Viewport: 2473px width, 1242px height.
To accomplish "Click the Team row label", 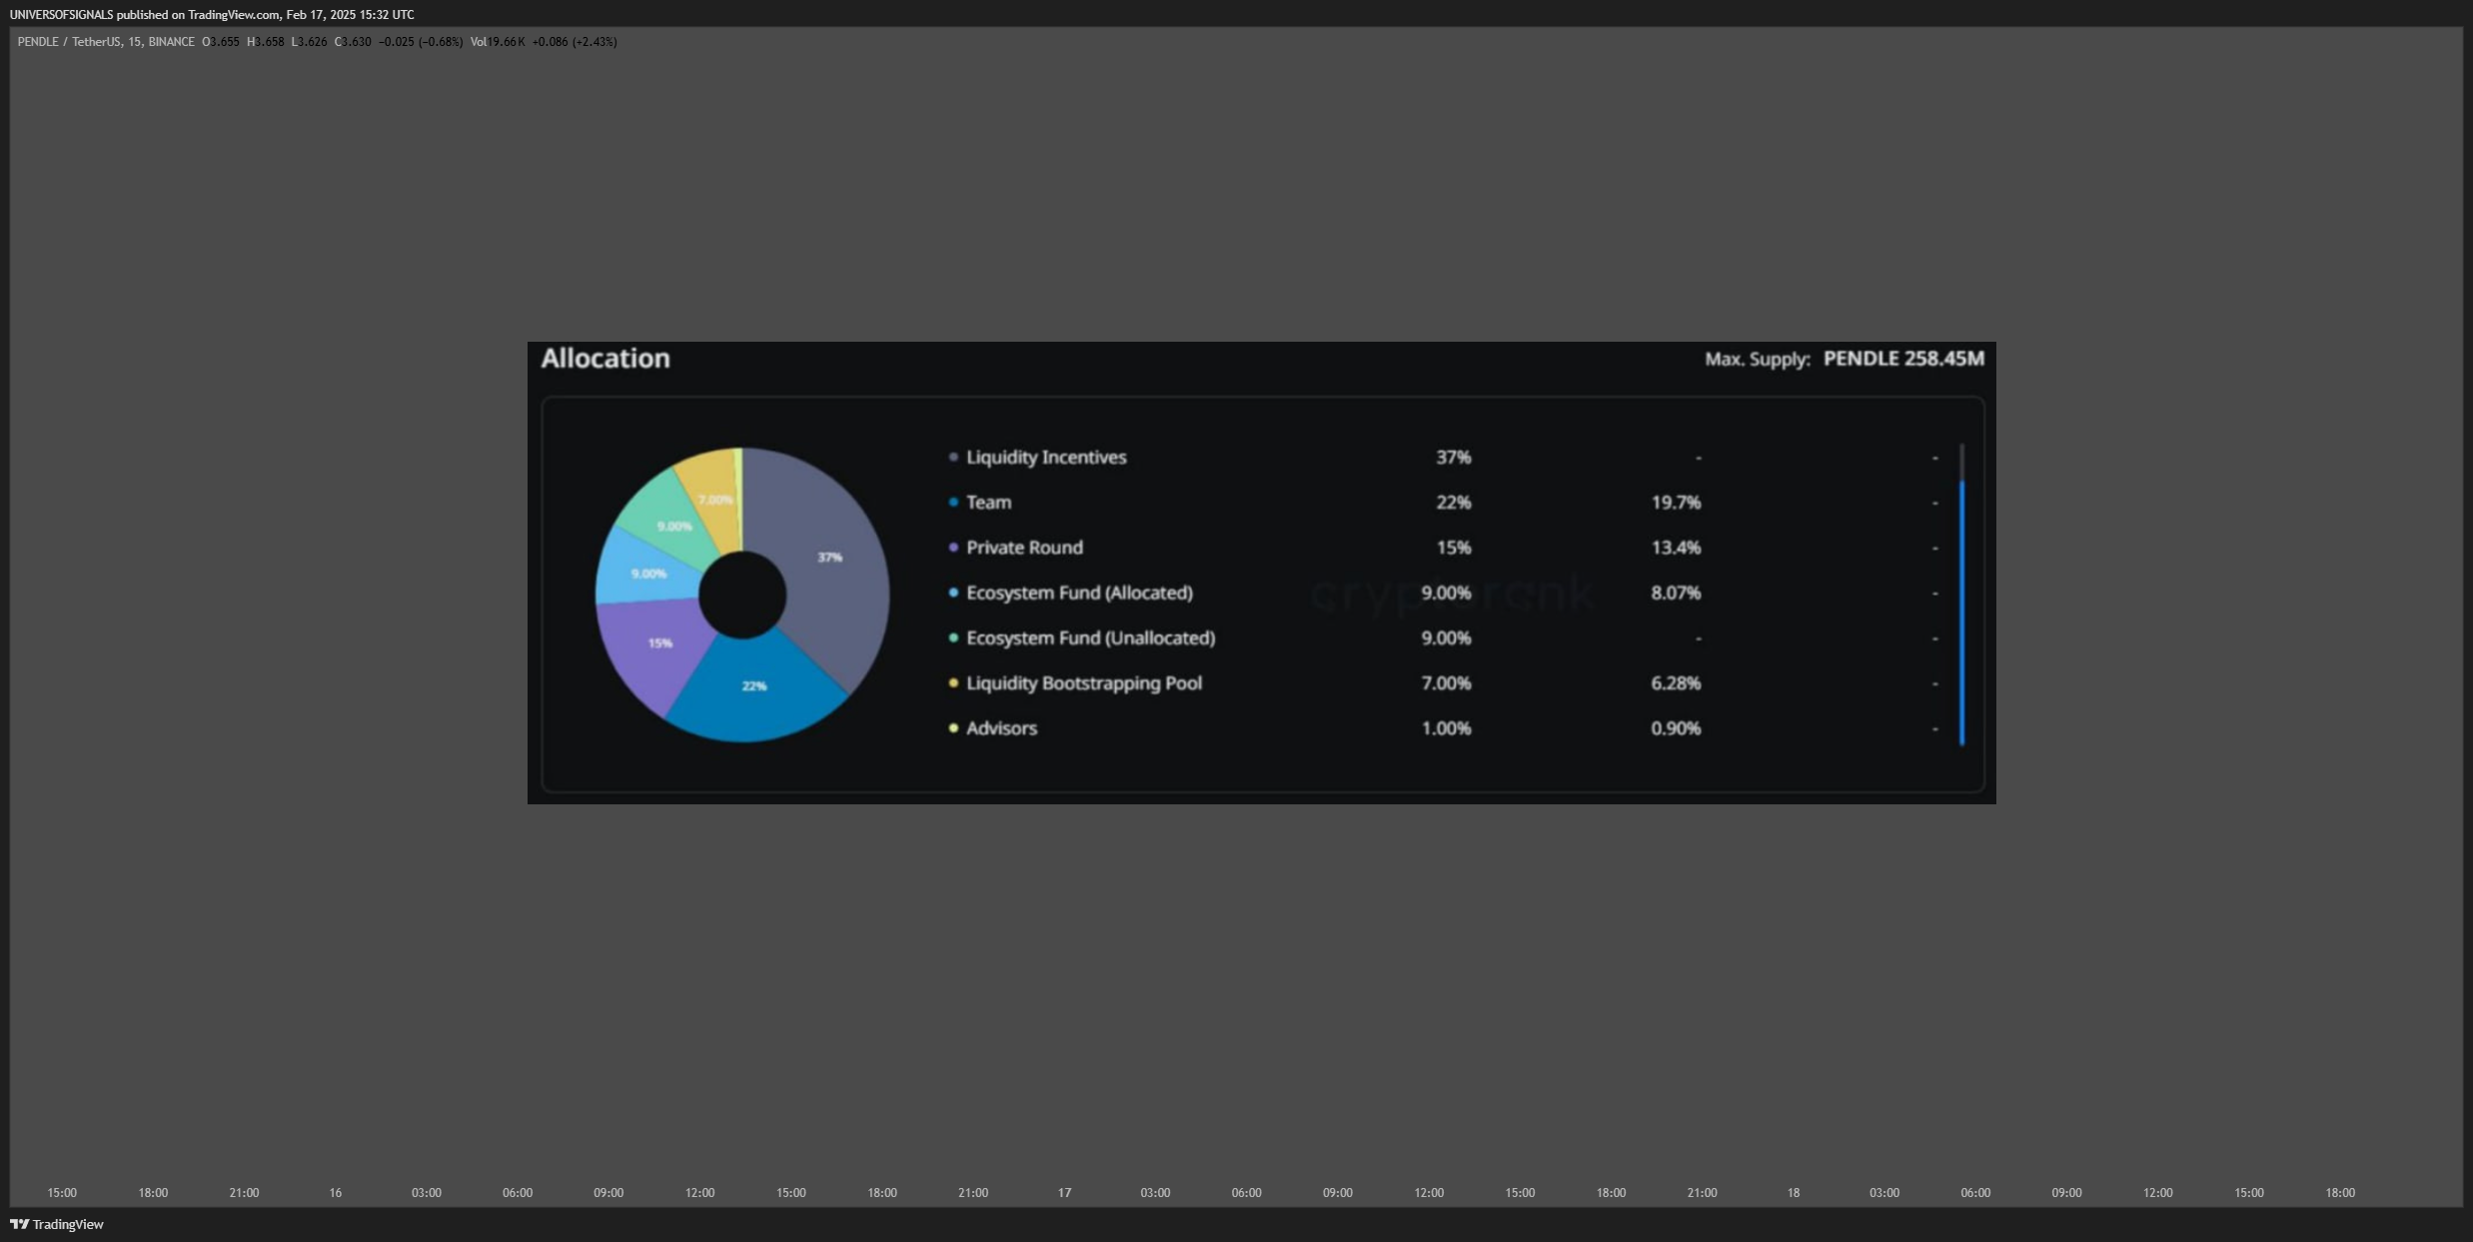I will [988, 502].
